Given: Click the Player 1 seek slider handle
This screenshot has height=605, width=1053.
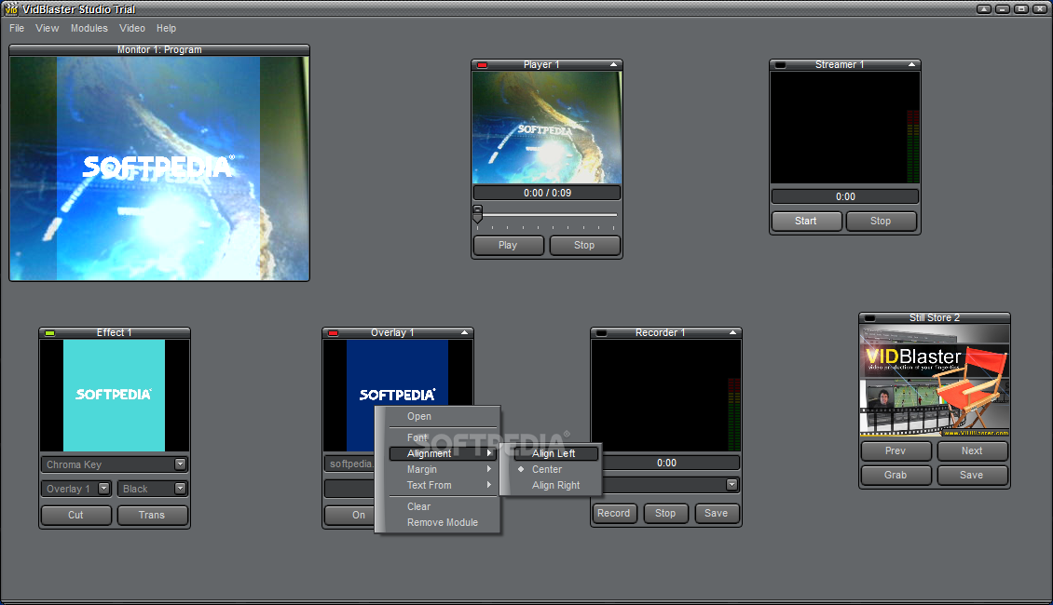Looking at the screenshot, I should point(477,214).
